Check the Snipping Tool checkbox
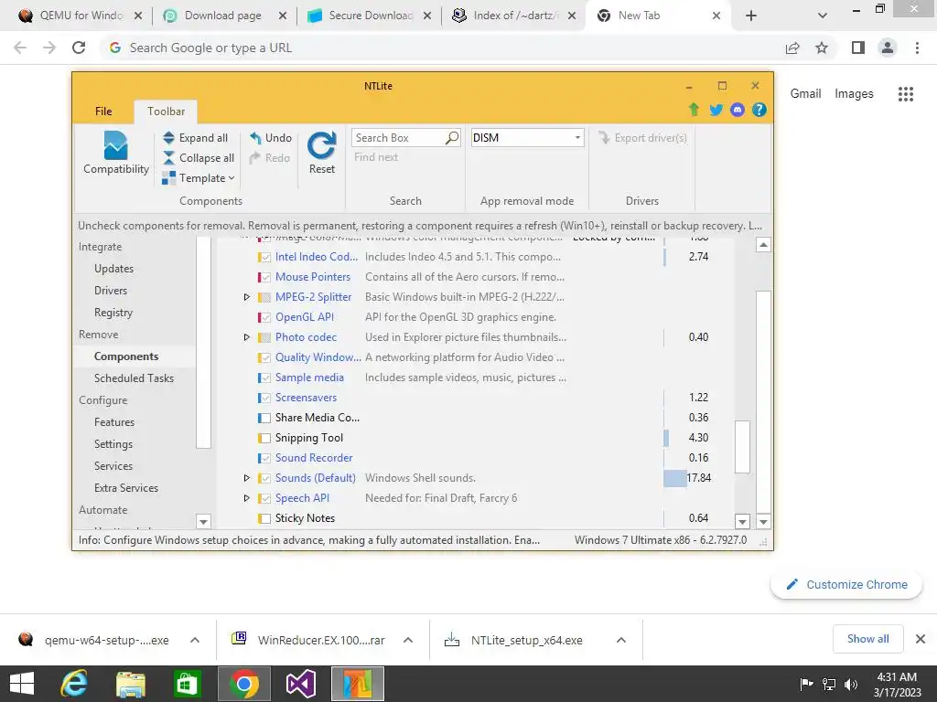The width and height of the screenshot is (937, 702). pos(264,438)
